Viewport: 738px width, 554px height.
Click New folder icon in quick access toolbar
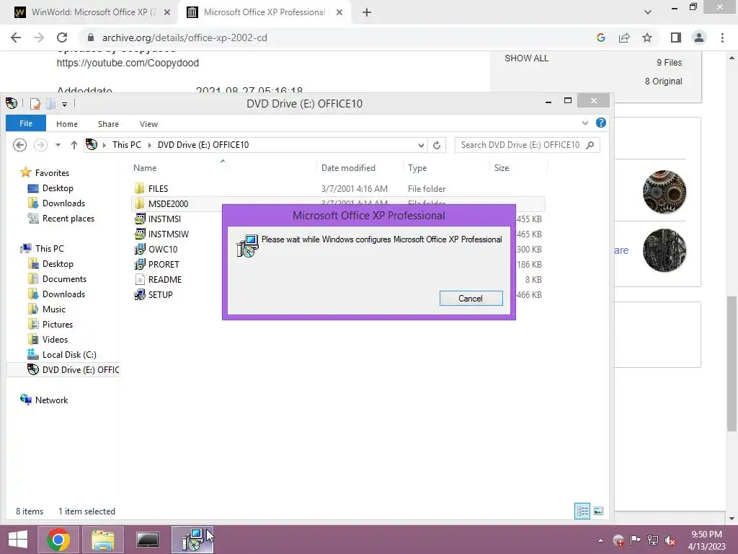tap(51, 104)
